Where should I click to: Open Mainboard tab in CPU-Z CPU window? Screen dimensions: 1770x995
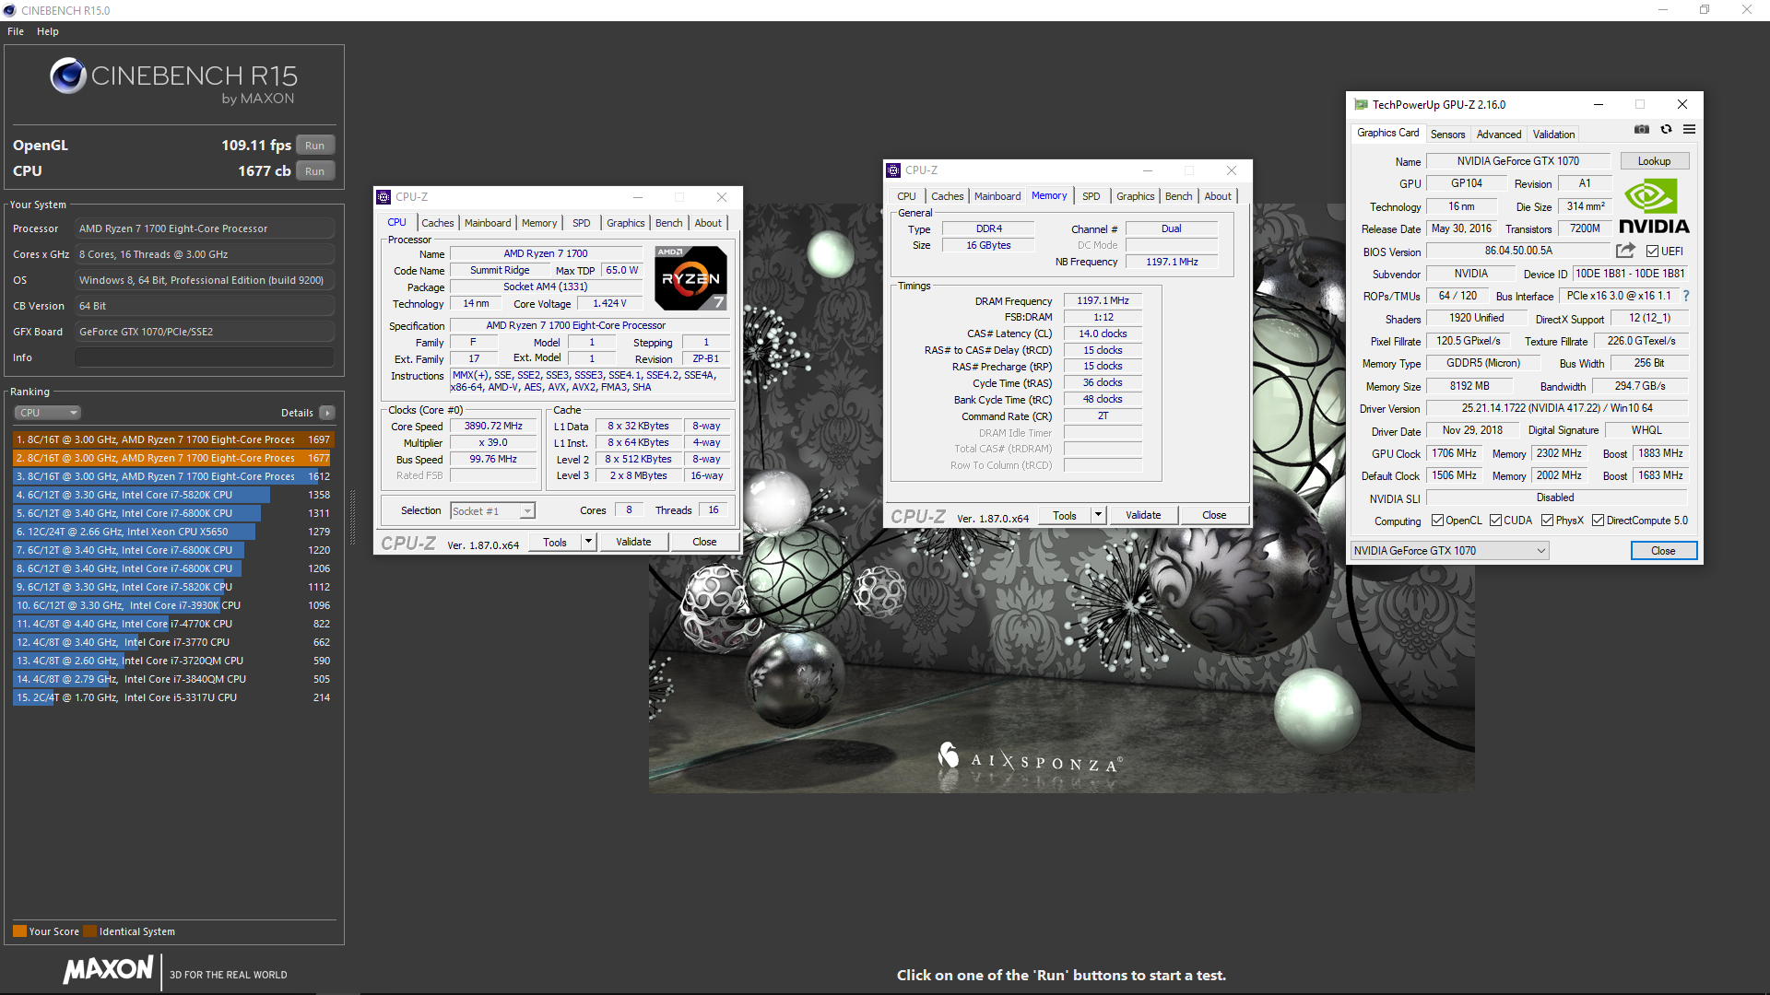(488, 223)
